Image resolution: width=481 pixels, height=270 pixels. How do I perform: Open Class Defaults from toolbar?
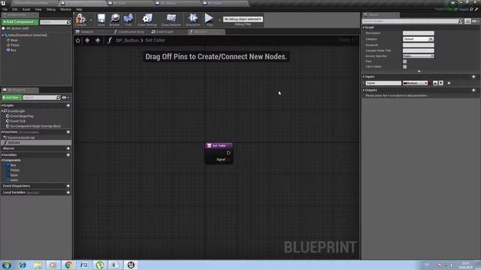[x=171, y=19]
